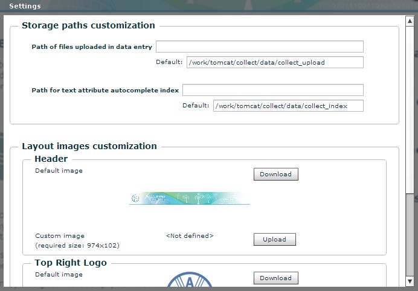The width and height of the screenshot is (418, 291).
Task: Click the default collect_index path field
Action: click(x=288, y=106)
